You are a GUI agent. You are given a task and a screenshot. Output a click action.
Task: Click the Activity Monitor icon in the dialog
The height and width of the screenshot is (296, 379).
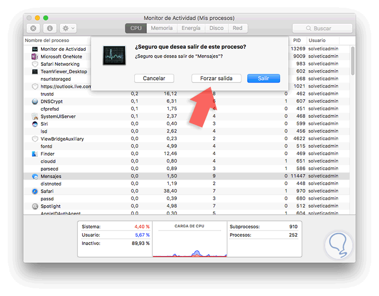coord(114,56)
